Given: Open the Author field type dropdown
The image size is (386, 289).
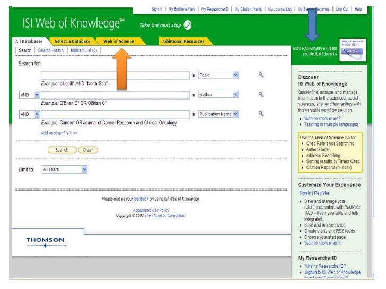Looking at the screenshot, I should click(218, 94).
